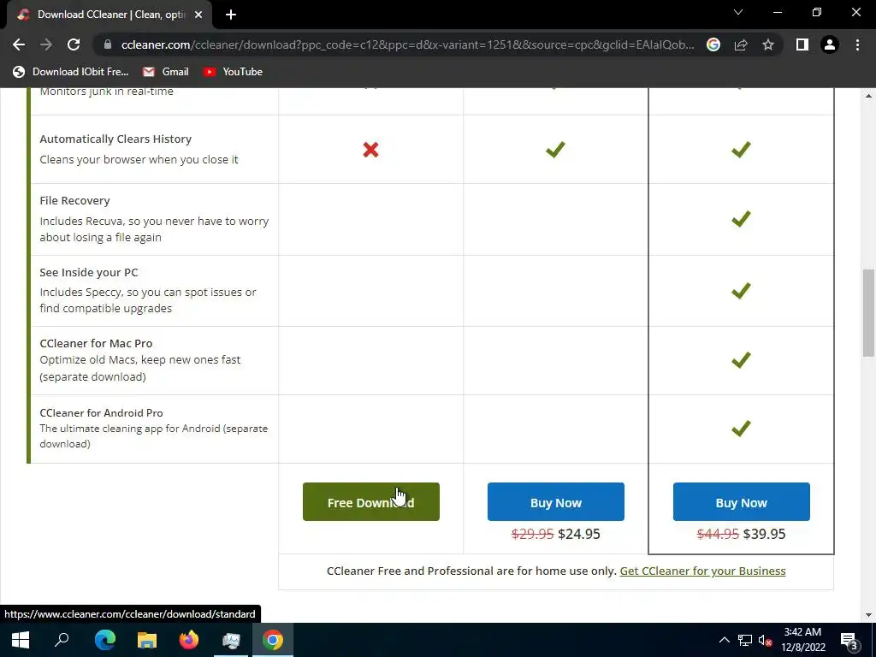Open File Explorer from taskbar
Viewport: 876px width, 657px height.
147,640
